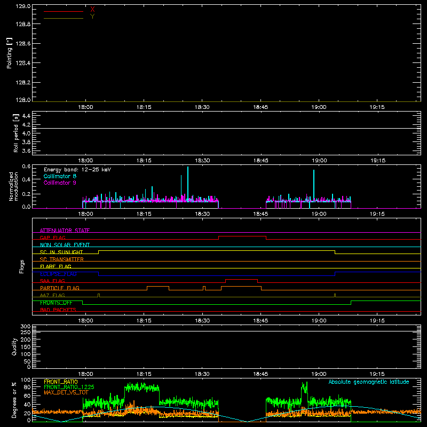Click the "Pointing" y-axis title
Viewport: 427px width, 427px height.
click(10, 53)
